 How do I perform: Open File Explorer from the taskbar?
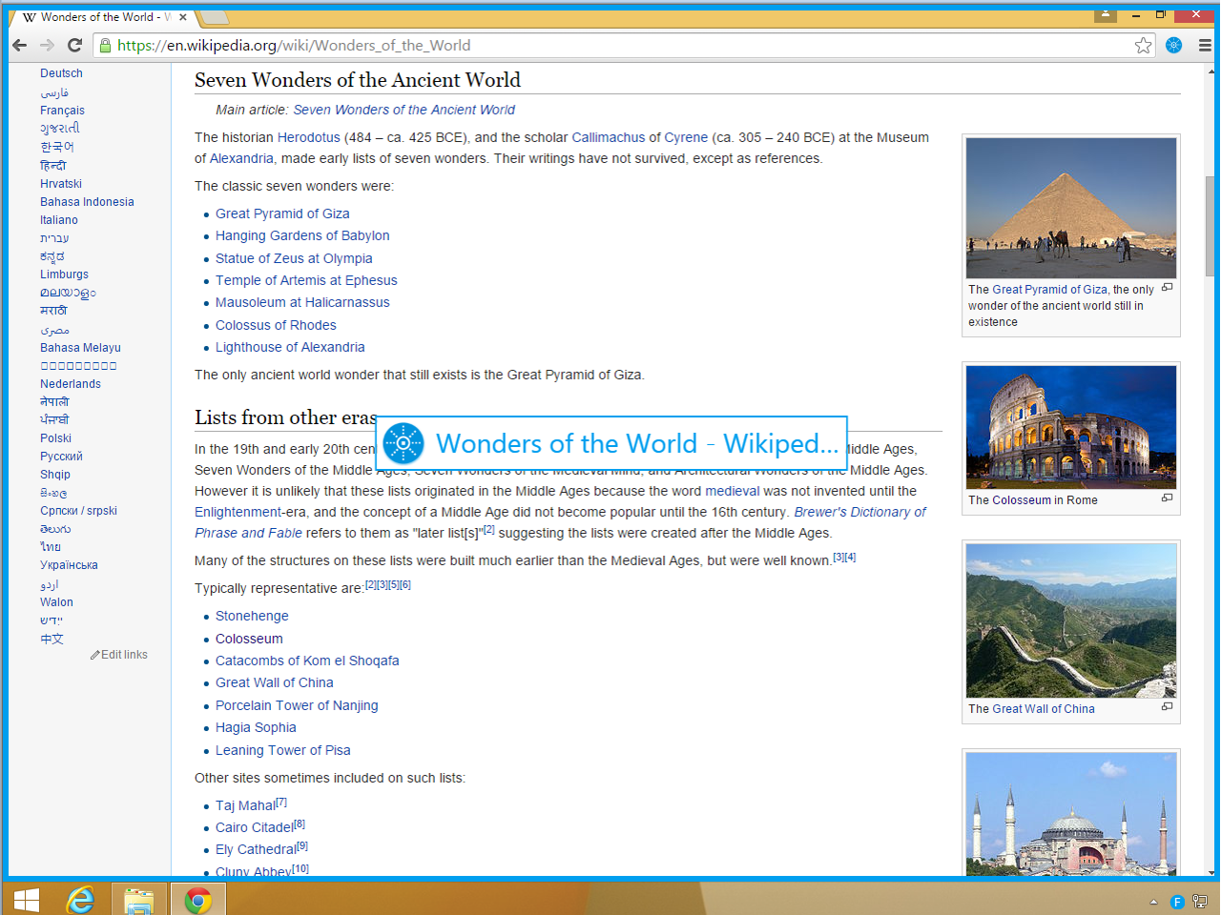coord(139,900)
